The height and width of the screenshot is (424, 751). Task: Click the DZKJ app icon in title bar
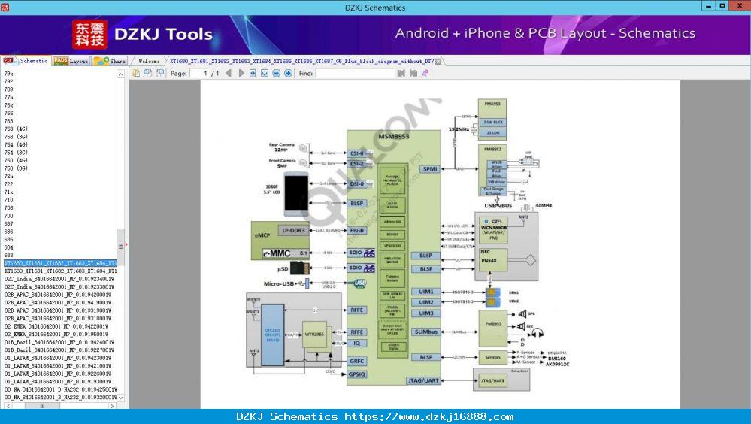[x=5, y=7]
